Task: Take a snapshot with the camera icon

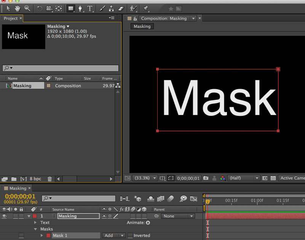Action: pyautogui.click(x=206, y=178)
